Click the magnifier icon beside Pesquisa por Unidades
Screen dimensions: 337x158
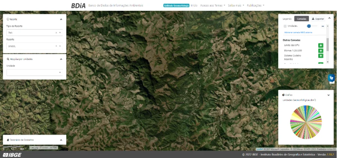point(8,59)
